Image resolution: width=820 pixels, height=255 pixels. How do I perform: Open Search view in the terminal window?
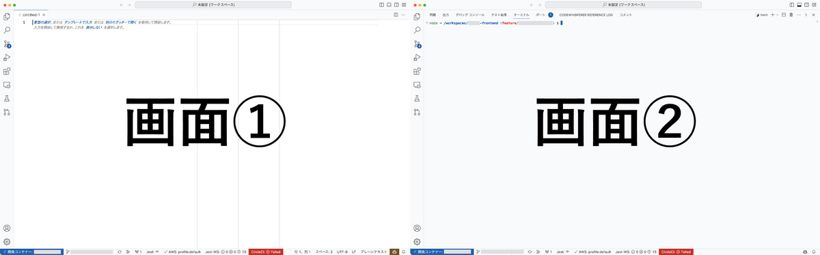point(417,30)
